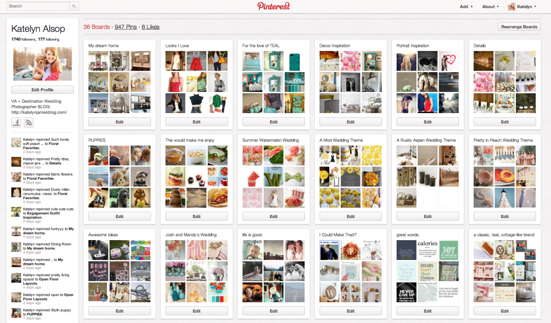Open the Katelyn account dropdown
Image resolution: width=551 pixels, height=323 pixels.
(x=522, y=6)
